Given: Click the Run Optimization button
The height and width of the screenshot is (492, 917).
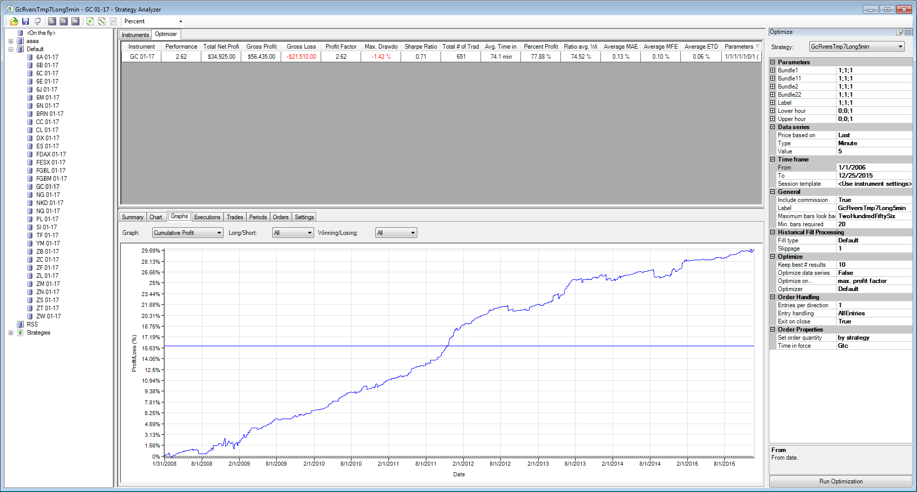Looking at the screenshot, I should pos(841,481).
